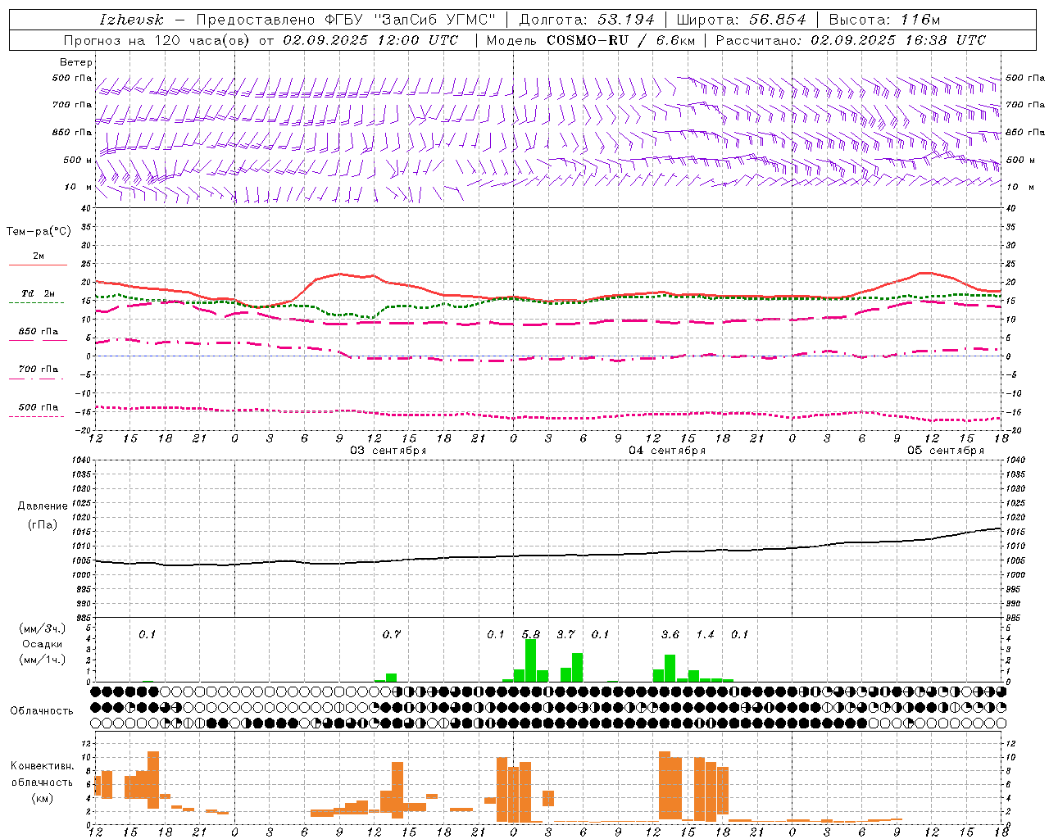Click the 03 сентября date label
This screenshot has height=839, width=1049.
388,450
